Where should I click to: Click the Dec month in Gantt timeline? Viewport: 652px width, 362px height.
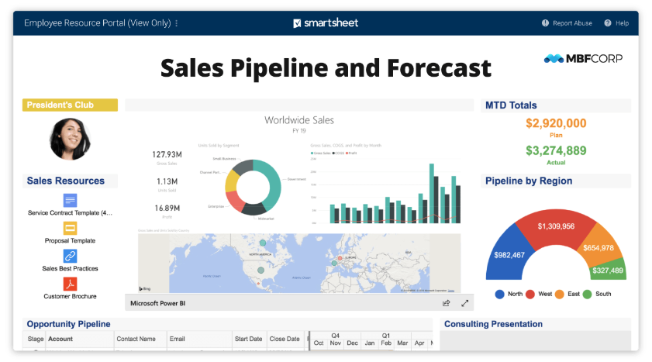coord(352,343)
